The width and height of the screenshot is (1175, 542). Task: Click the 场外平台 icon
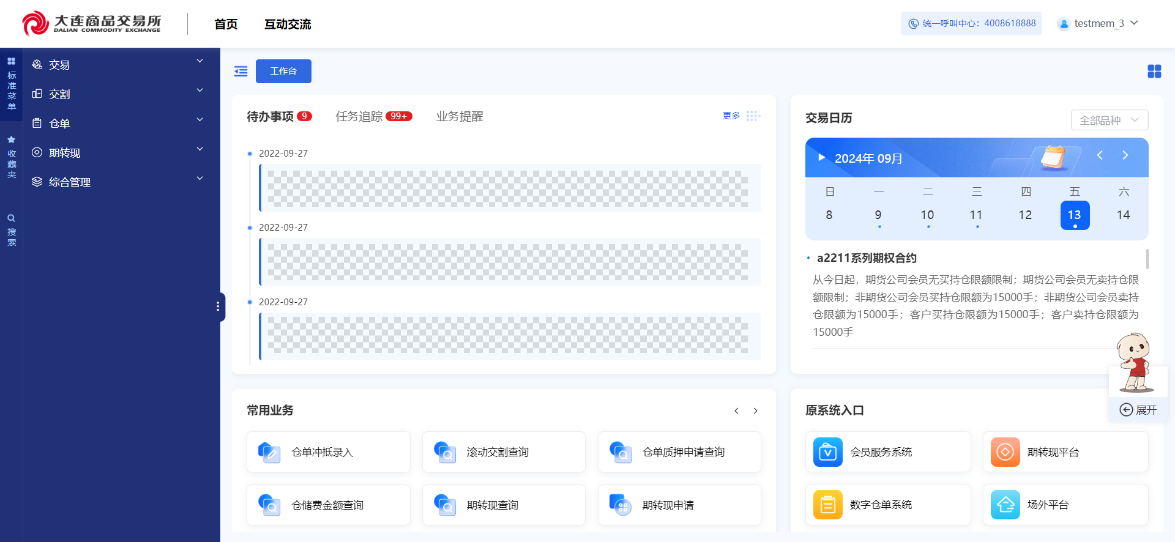(x=1005, y=505)
